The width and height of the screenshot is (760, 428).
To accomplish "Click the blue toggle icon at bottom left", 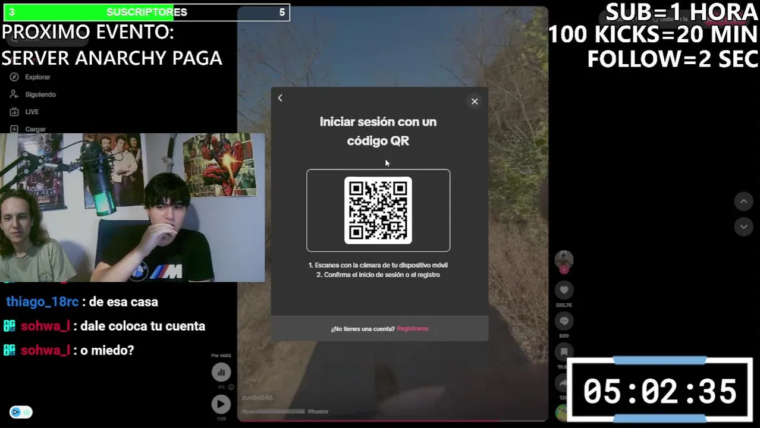I will point(21,412).
